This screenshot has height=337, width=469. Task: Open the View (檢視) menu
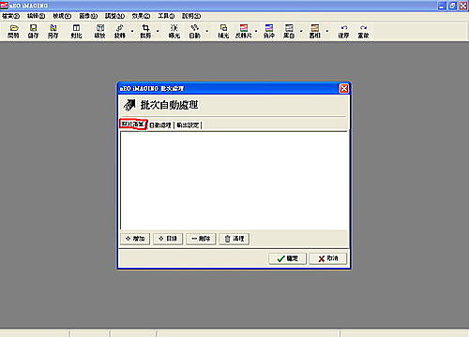[x=62, y=16]
